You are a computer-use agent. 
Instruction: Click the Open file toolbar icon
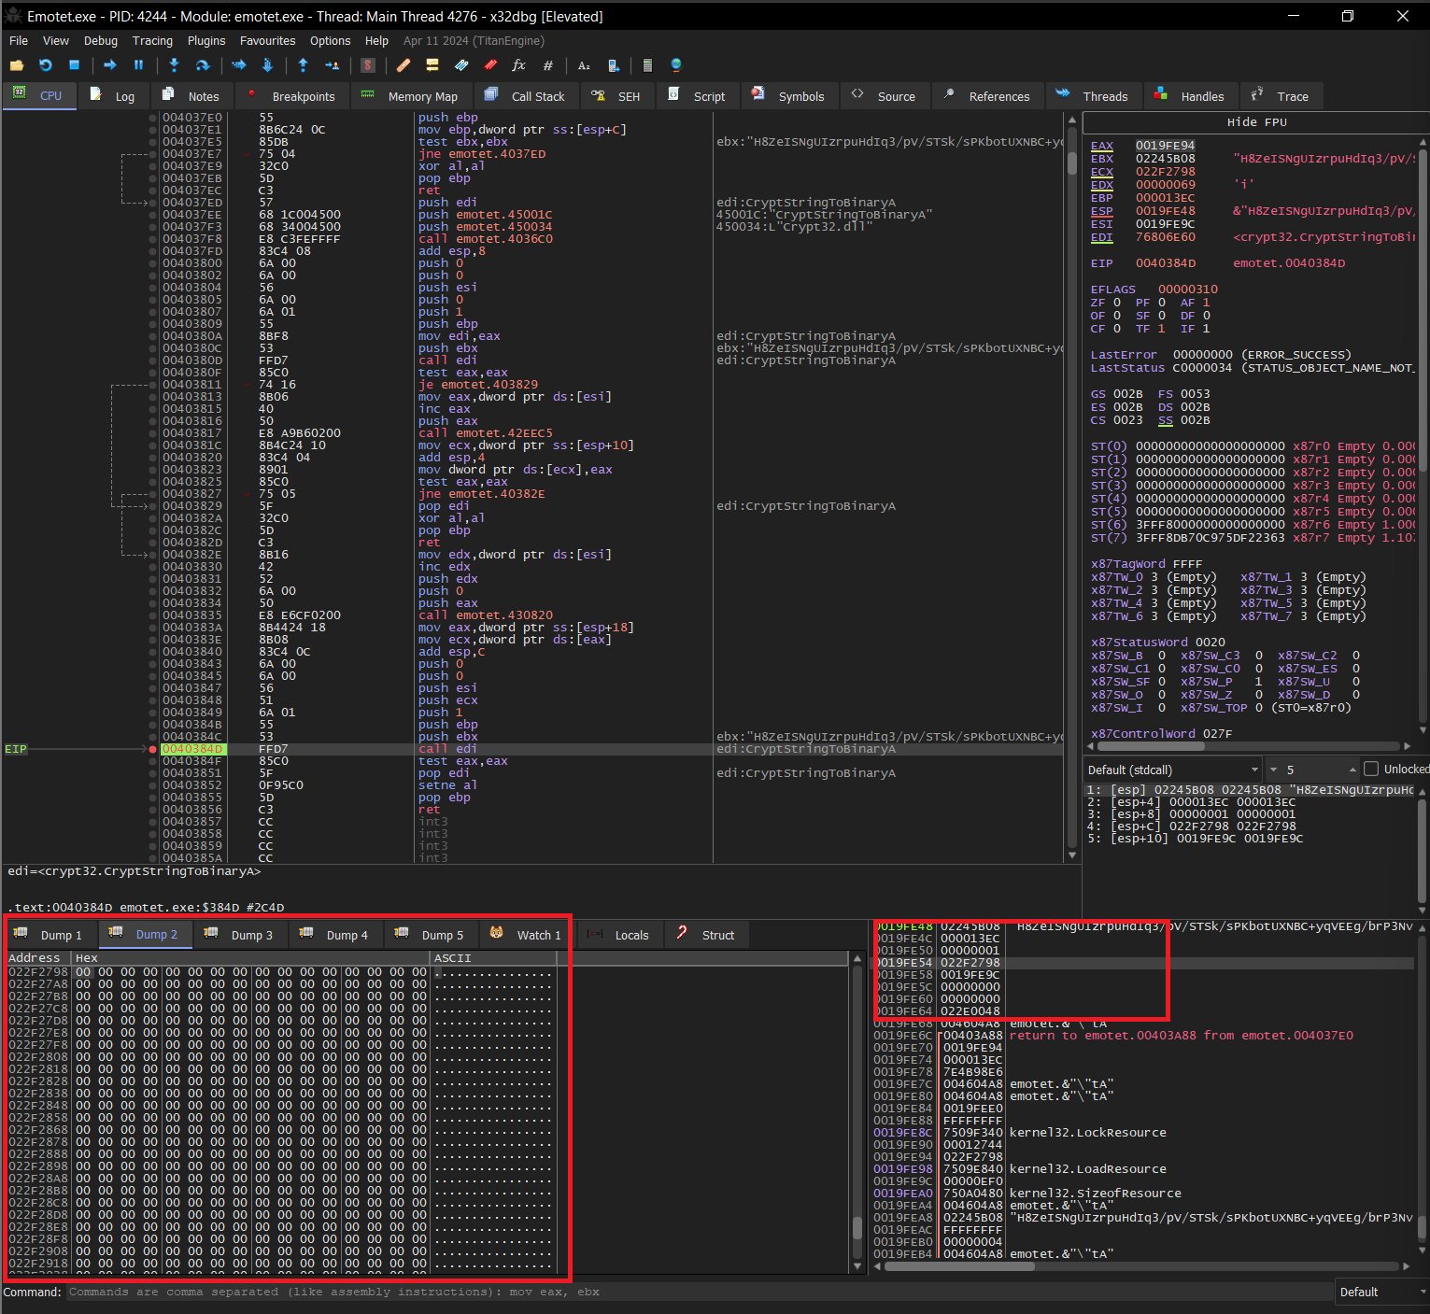pos(17,65)
